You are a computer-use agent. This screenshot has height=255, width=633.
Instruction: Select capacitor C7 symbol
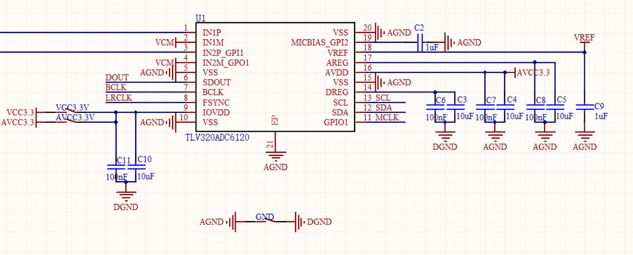[x=485, y=107]
